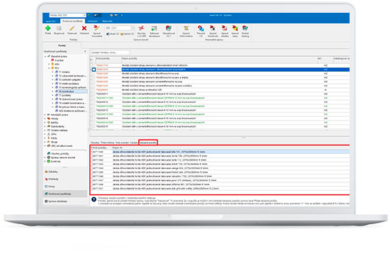Screen dimensions: 390x271
Task: Open the CS combo box dropdown in the ribbon
Action: pos(133,28)
